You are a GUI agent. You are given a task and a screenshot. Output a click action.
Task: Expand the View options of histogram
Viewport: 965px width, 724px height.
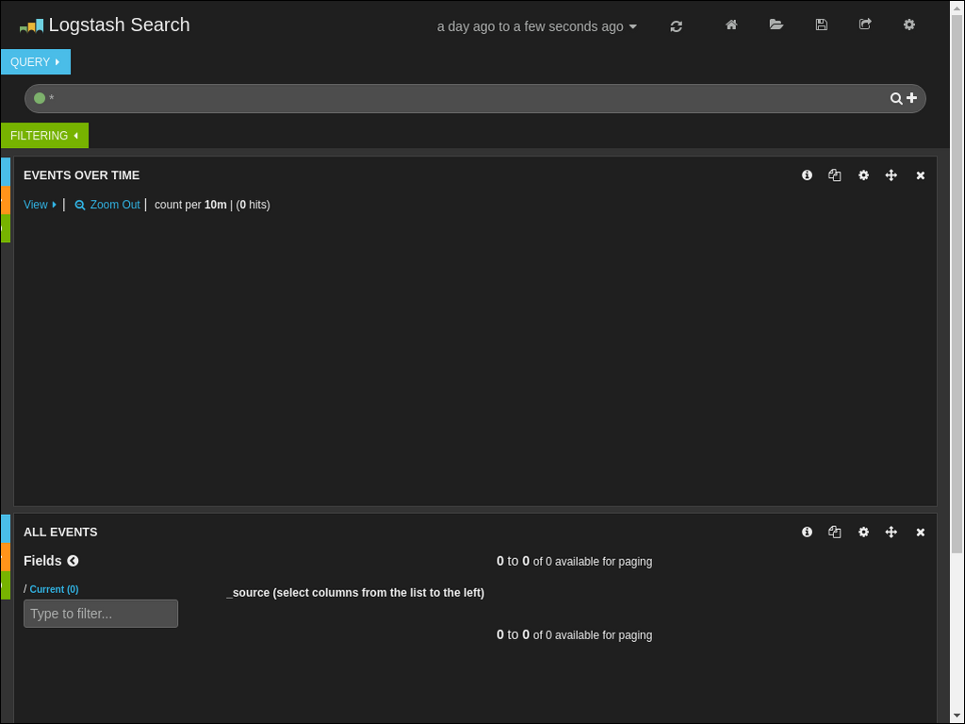(x=40, y=205)
